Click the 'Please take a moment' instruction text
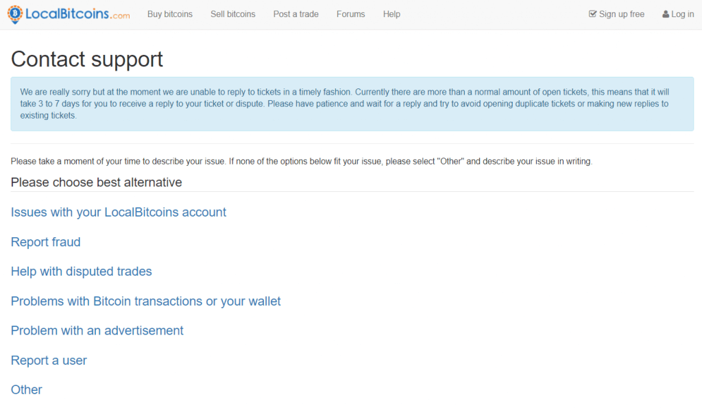This screenshot has width=702, height=410. (302, 161)
